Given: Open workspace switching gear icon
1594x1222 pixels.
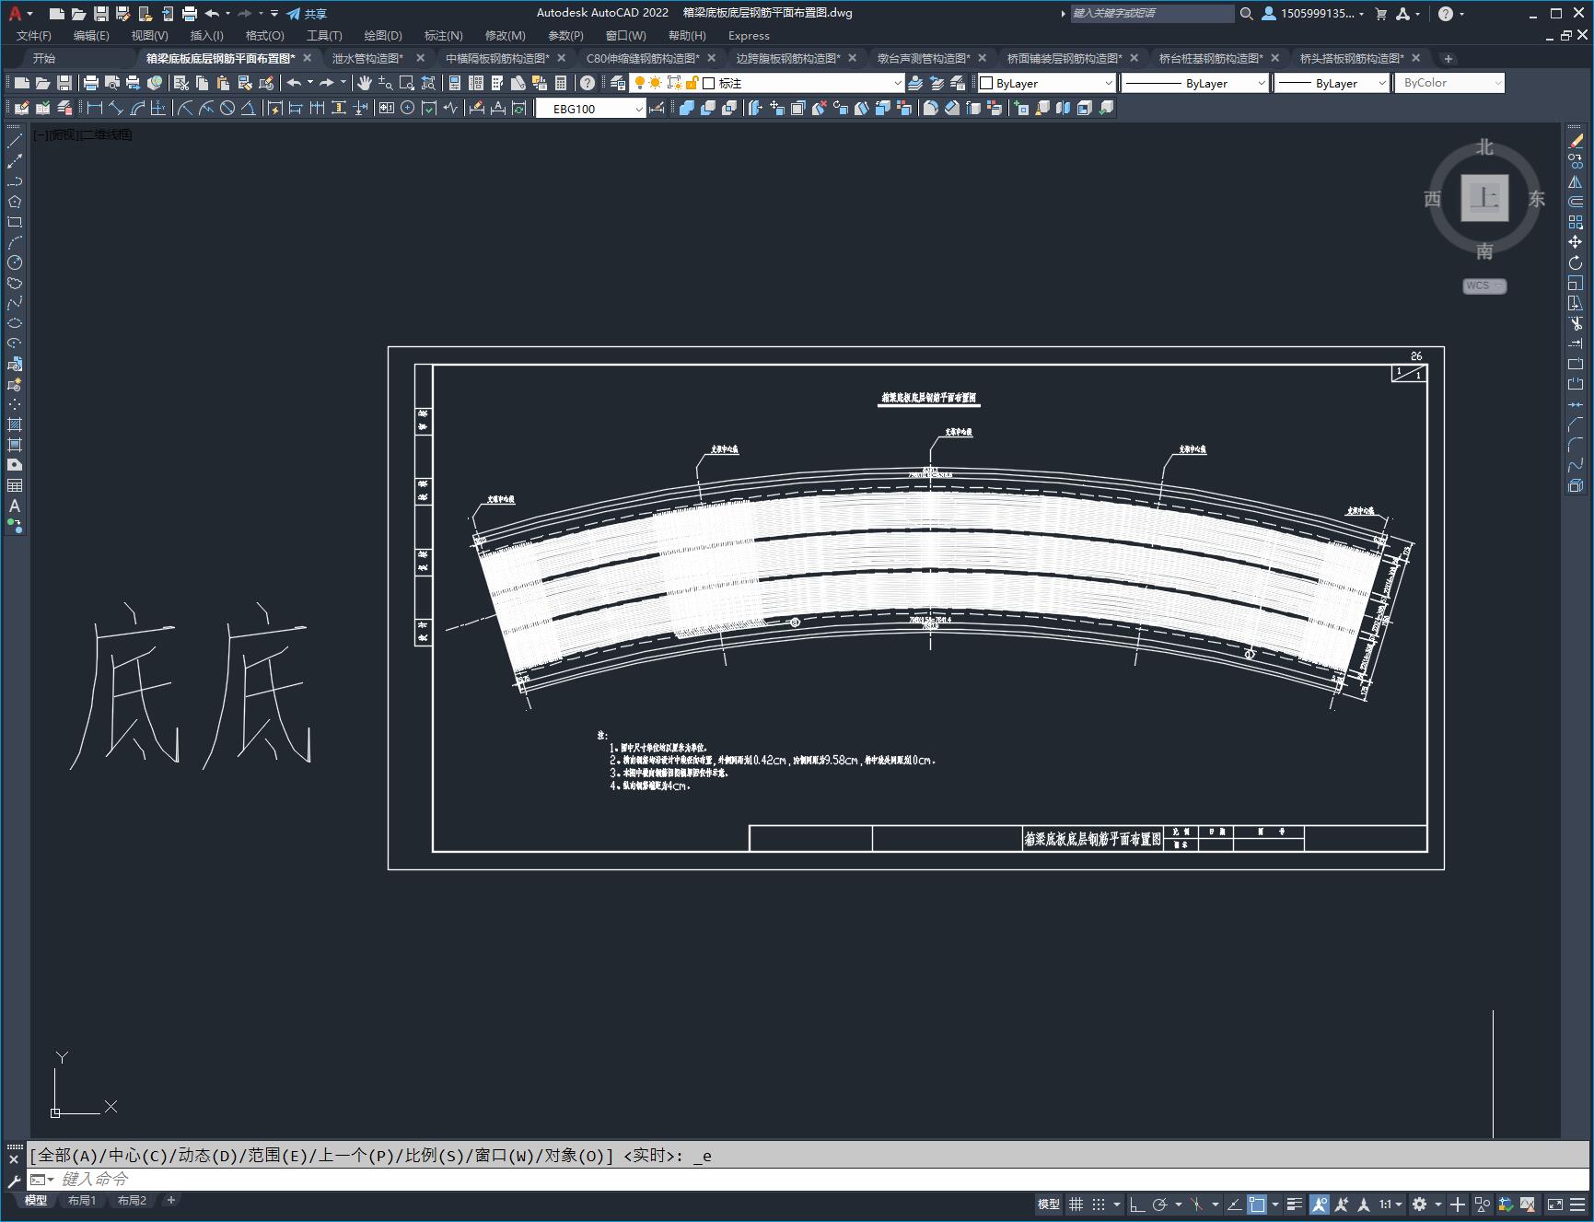Looking at the screenshot, I should tap(1420, 1204).
